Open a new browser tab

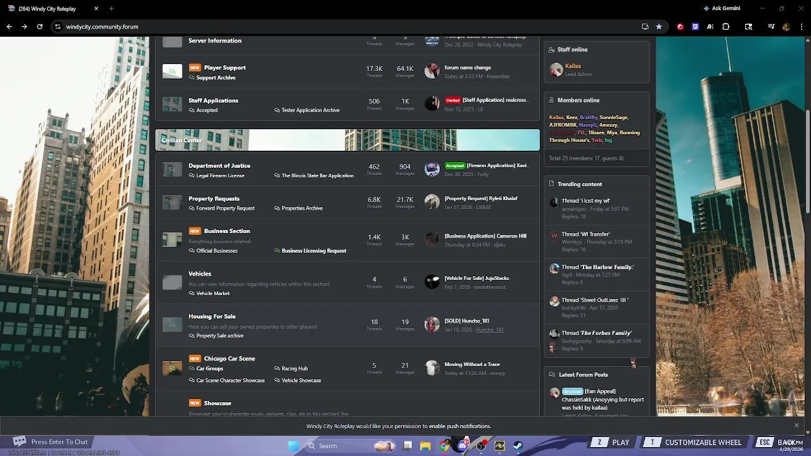click(x=112, y=8)
